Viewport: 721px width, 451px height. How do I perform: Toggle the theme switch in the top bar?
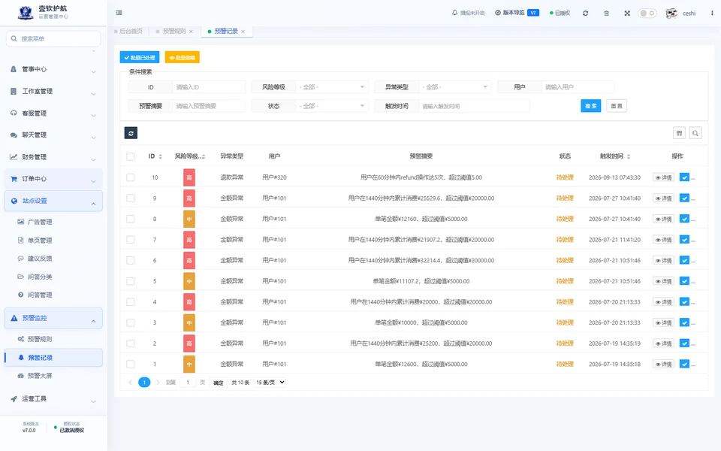[x=647, y=14]
